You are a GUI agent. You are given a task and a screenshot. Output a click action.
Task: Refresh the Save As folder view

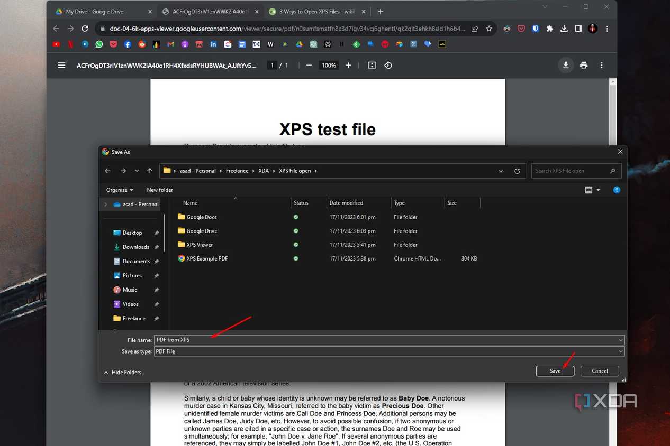tap(517, 171)
